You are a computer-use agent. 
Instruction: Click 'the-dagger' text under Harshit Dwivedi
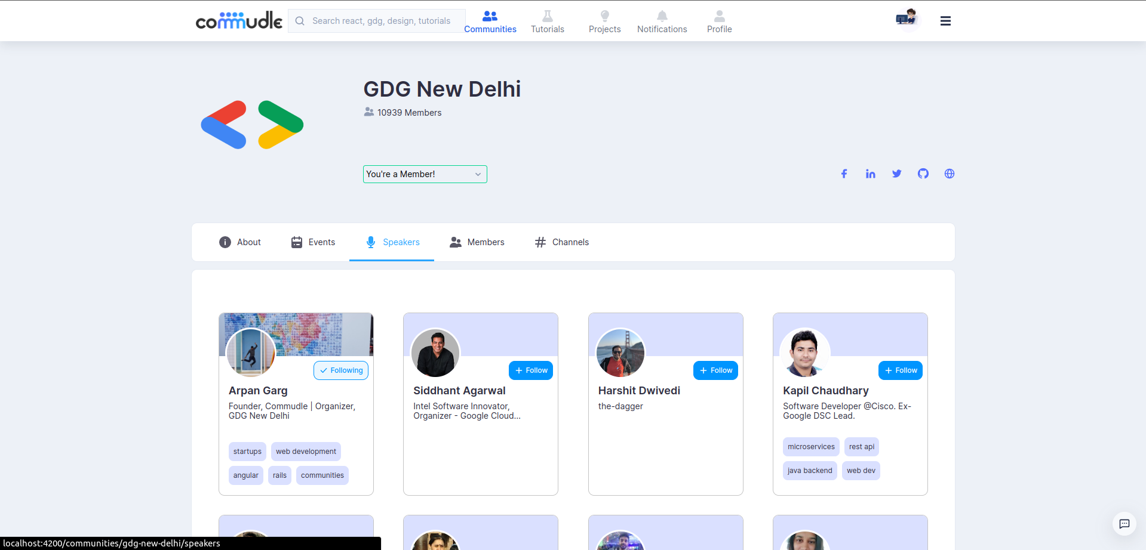coord(620,406)
